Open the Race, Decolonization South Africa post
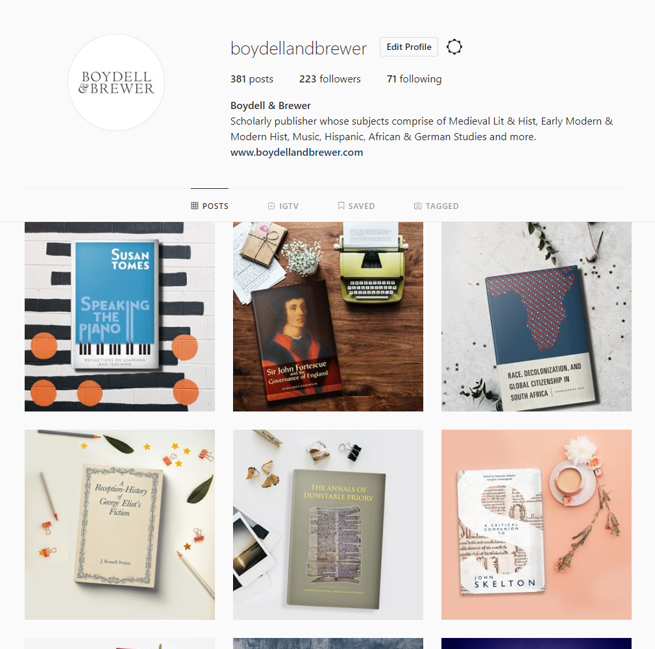655x649 pixels. click(536, 317)
